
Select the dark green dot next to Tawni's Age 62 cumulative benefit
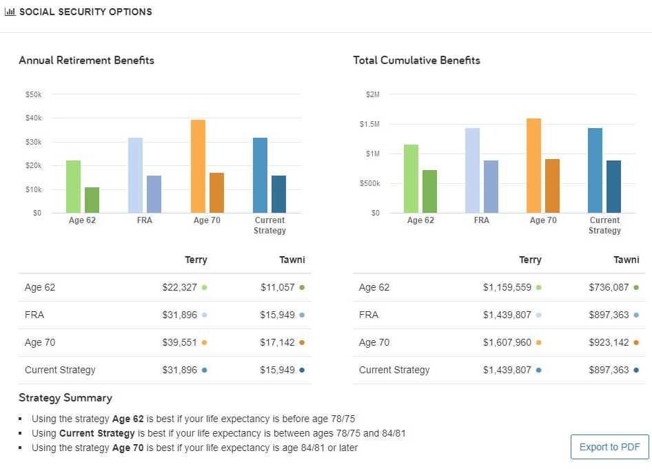coord(638,287)
